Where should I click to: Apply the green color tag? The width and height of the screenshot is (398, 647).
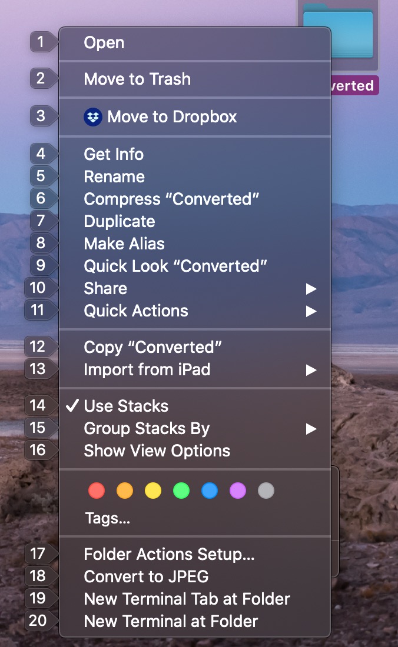click(181, 491)
